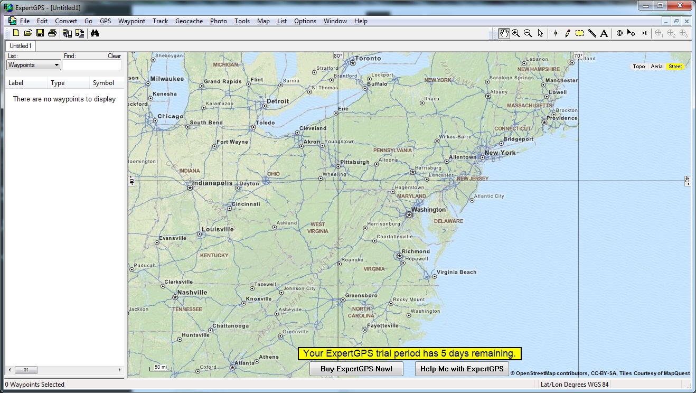
Task: Open the List menu
Action: click(x=282, y=21)
